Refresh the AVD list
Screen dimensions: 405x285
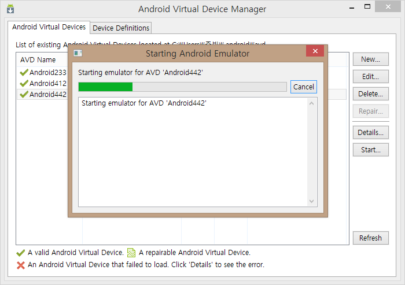pyautogui.click(x=371, y=238)
